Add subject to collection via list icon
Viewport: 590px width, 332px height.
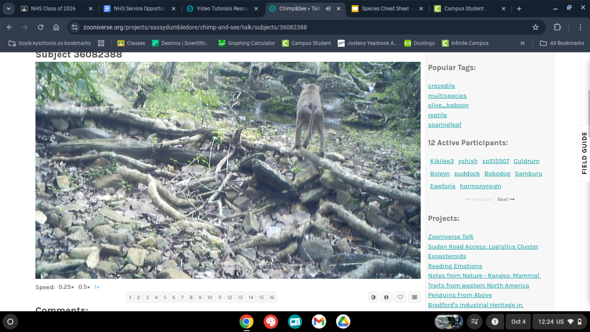tap(414, 297)
